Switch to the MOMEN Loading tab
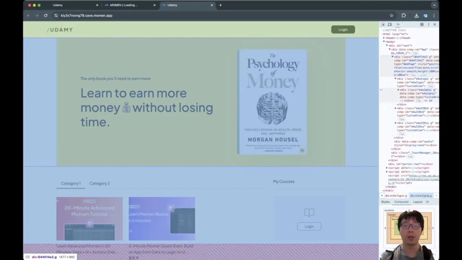This screenshot has height=260, width=462. (x=130, y=5)
